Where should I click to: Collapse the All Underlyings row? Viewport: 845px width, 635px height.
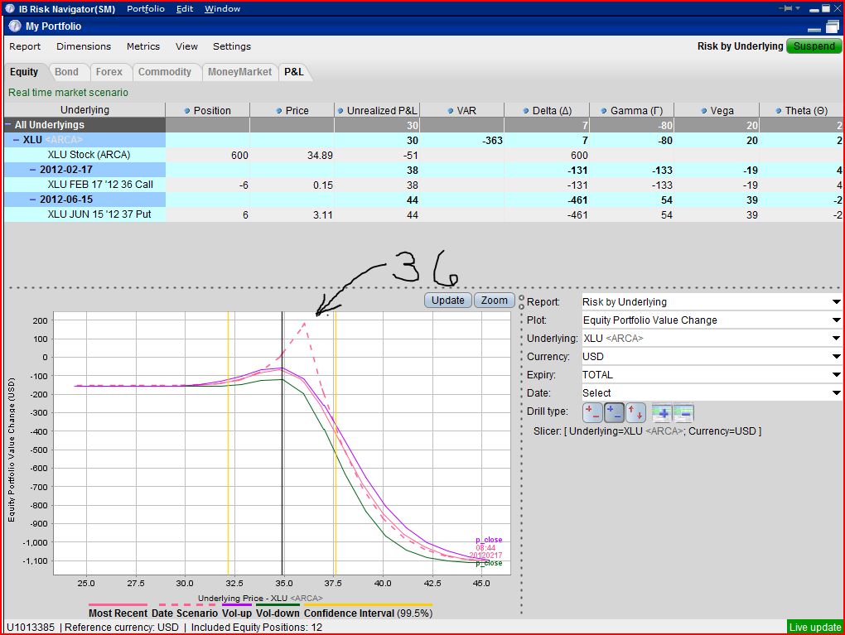pyautogui.click(x=8, y=125)
